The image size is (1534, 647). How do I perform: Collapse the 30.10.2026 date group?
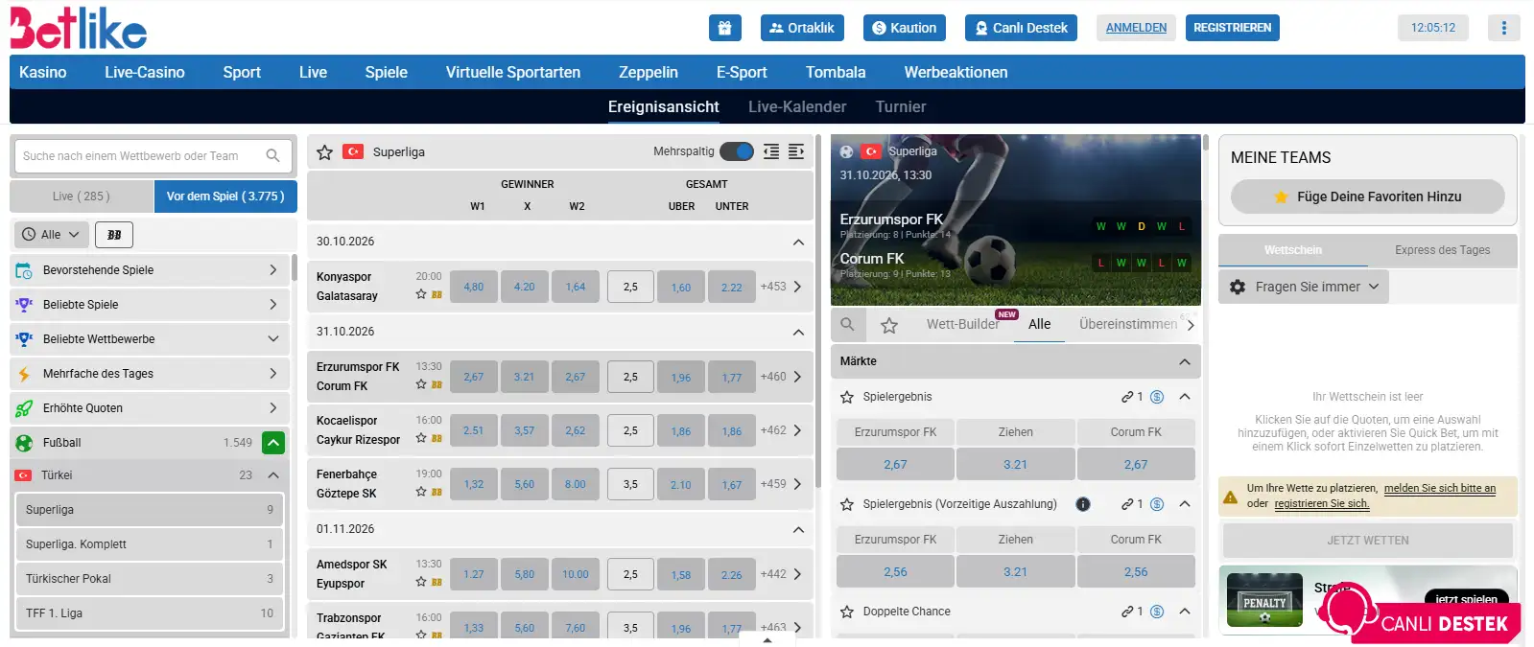click(798, 242)
